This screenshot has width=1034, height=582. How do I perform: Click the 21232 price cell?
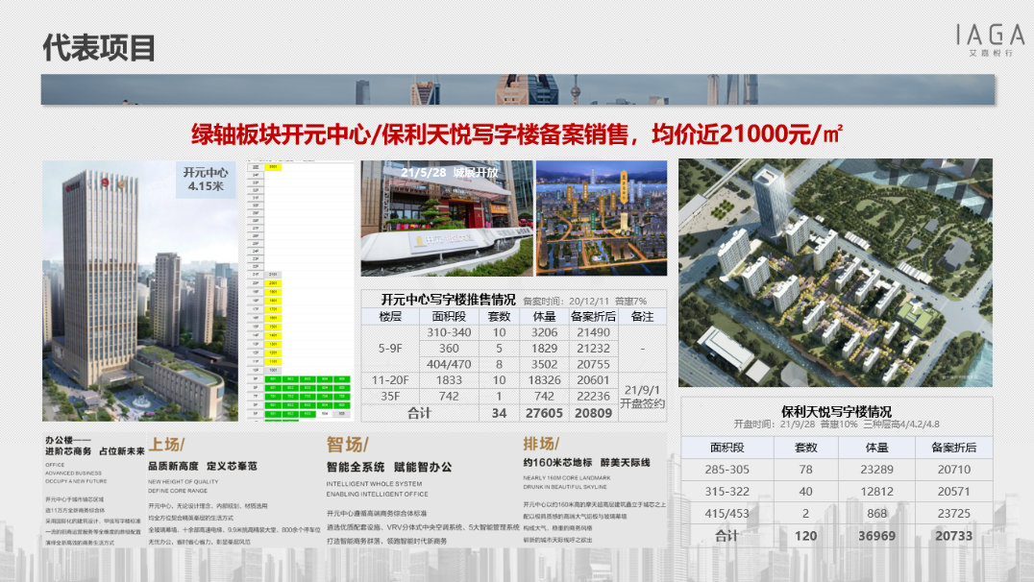(594, 348)
